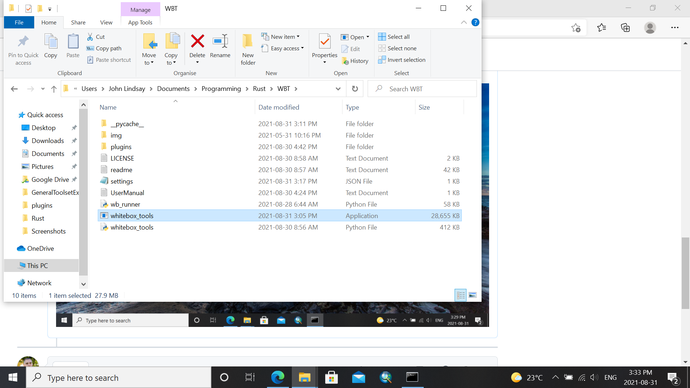Create a New folder
This screenshot has width=690, height=388.
tap(247, 48)
